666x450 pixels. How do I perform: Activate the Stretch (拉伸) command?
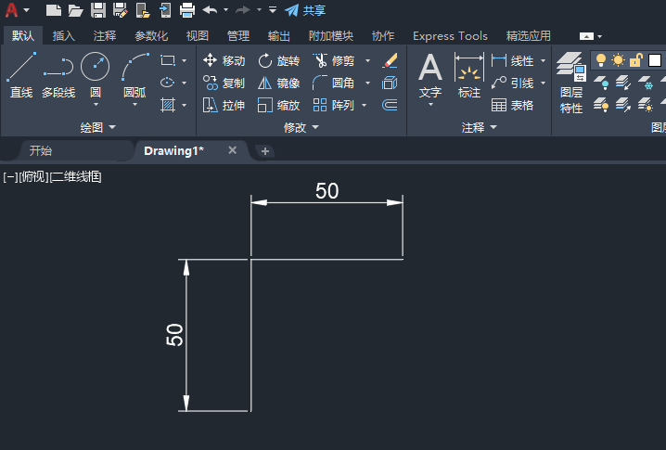click(x=224, y=105)
